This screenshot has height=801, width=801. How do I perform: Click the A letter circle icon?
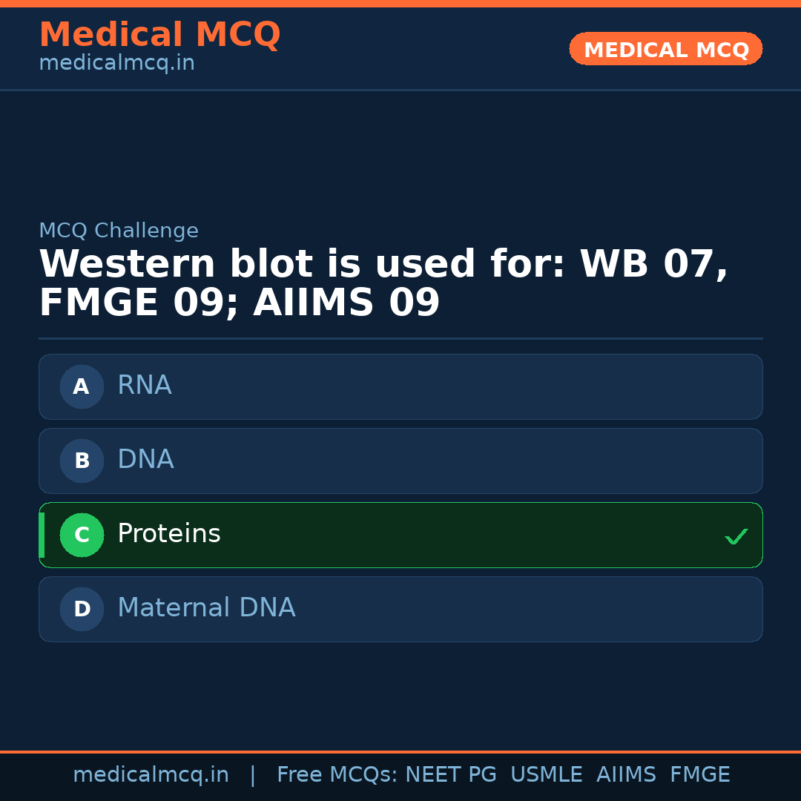pos(82,386)
